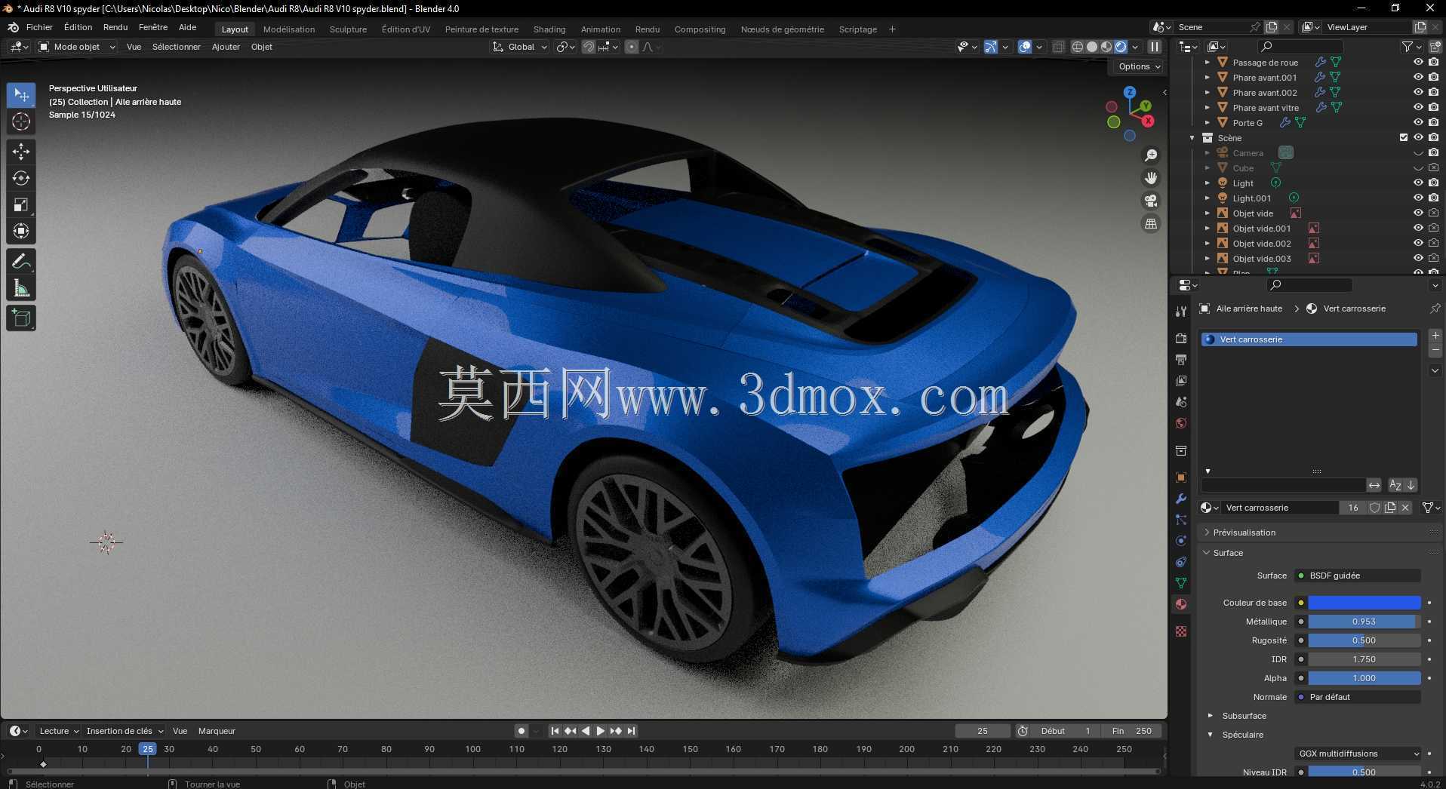Open Texture properties tab (checker icon)
This screenshot has height=789, width=1446.
click(1181, 631)
